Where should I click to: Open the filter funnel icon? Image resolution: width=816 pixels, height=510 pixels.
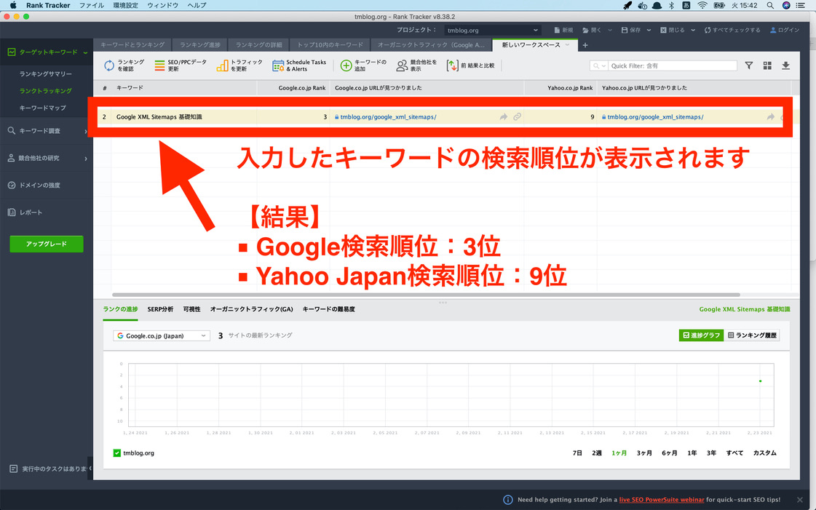(x=749, y=65)
